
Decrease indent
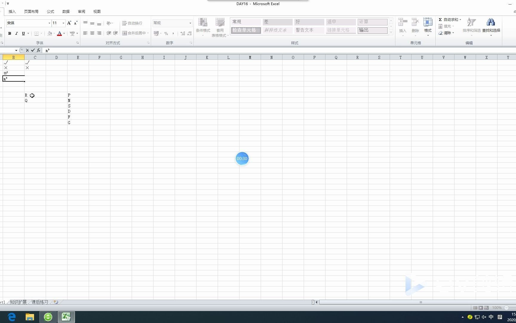pos(109,33)
